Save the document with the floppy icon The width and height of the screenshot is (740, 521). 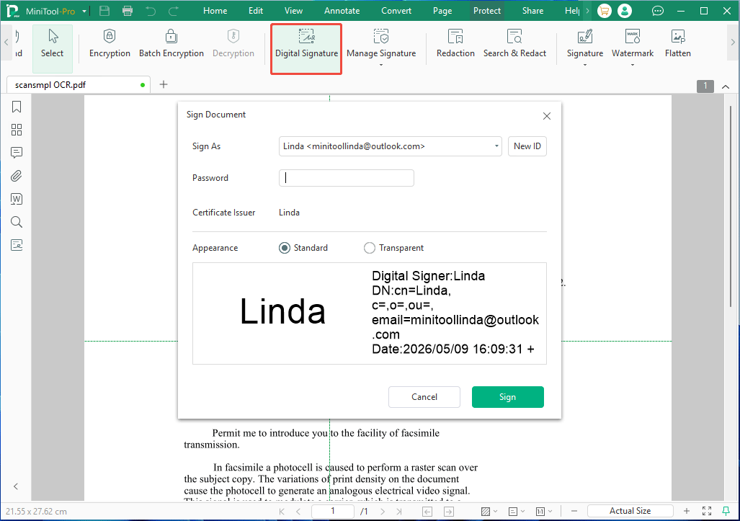(x=104, y=11)
